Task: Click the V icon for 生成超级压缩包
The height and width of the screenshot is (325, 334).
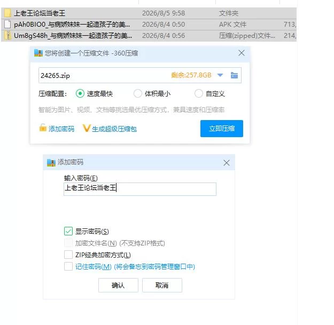Action: [87, 128]
